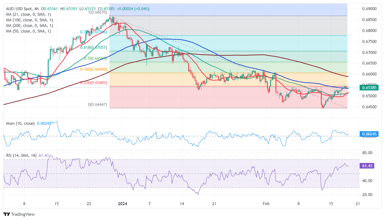Image resolution: width=385 pixels, height=220 pixels.
Task: Click the current price tag 0.65385
Action: 370,87
